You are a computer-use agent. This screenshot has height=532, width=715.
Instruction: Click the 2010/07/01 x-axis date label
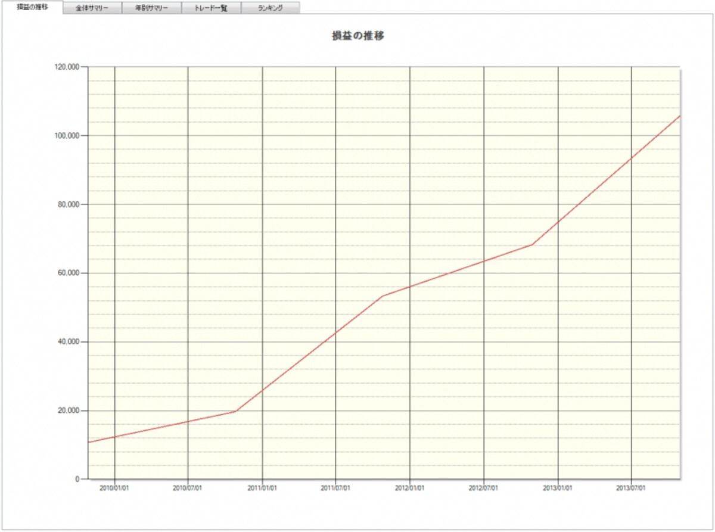point(188,487)
